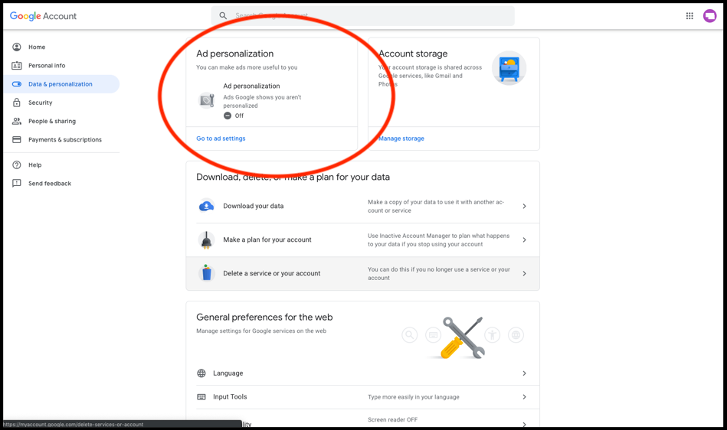Image resolution: width=727 pixels, height=430 pixels.
Task: Click the Make a plan plug icon
Action: coord(206,239)
